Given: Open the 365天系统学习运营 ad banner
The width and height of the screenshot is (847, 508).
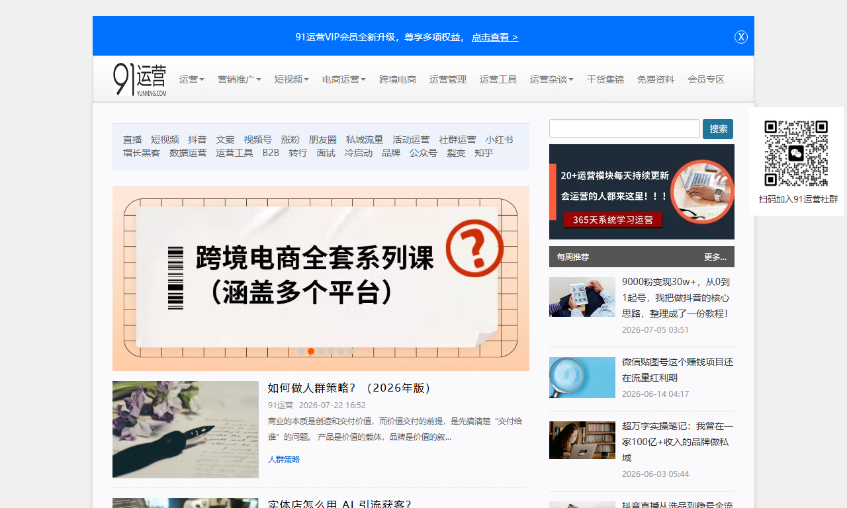Looking at the screenshot, I should 642,192.
